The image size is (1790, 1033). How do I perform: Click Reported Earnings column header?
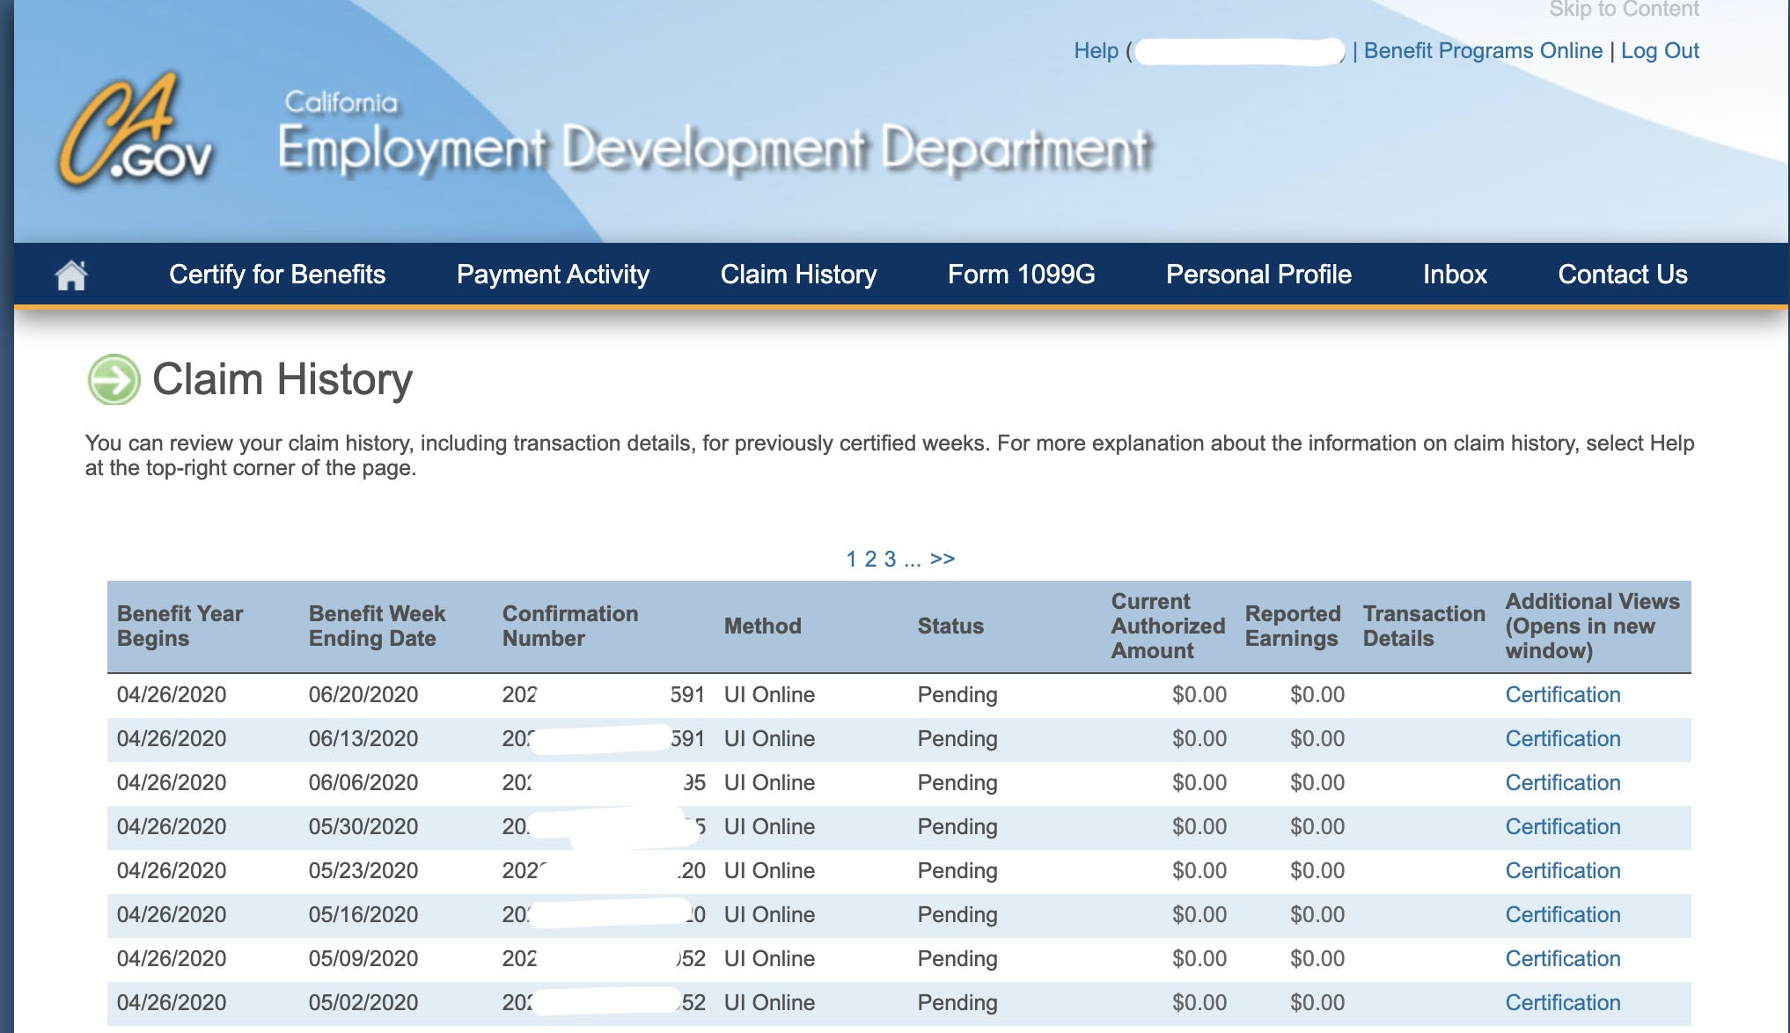pyautogui.click(x=1292, y=626)
